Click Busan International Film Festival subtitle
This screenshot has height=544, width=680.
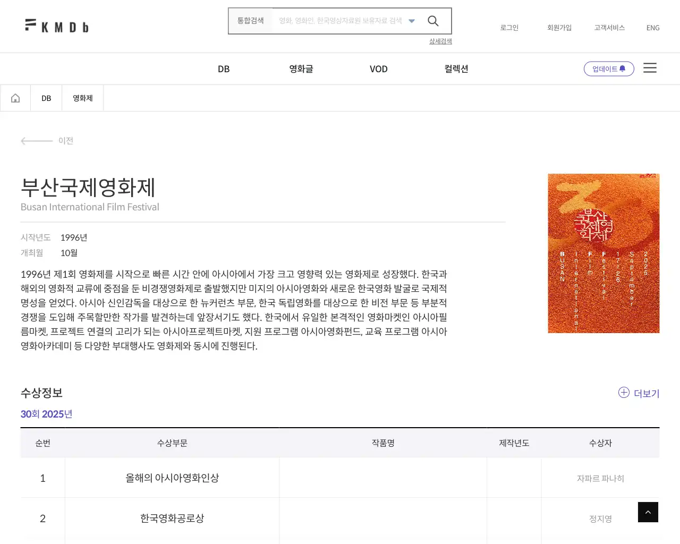pos(90,207)
